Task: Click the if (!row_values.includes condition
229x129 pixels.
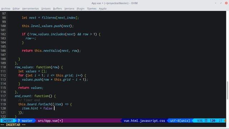Action: click(61, 34)
